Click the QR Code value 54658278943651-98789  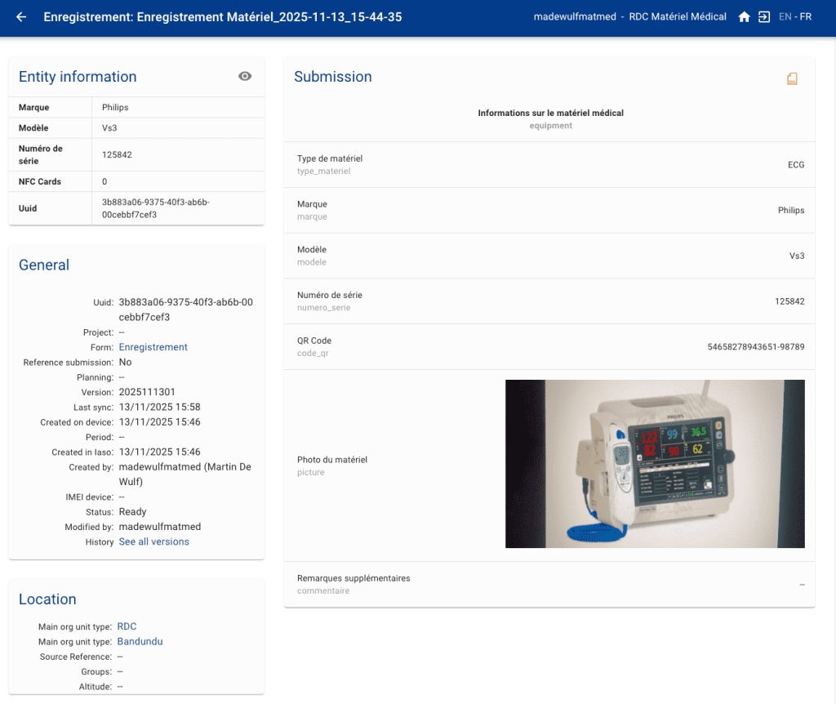point(755,347)
